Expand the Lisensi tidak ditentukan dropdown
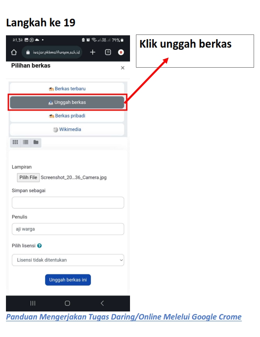 click(68, 260)
